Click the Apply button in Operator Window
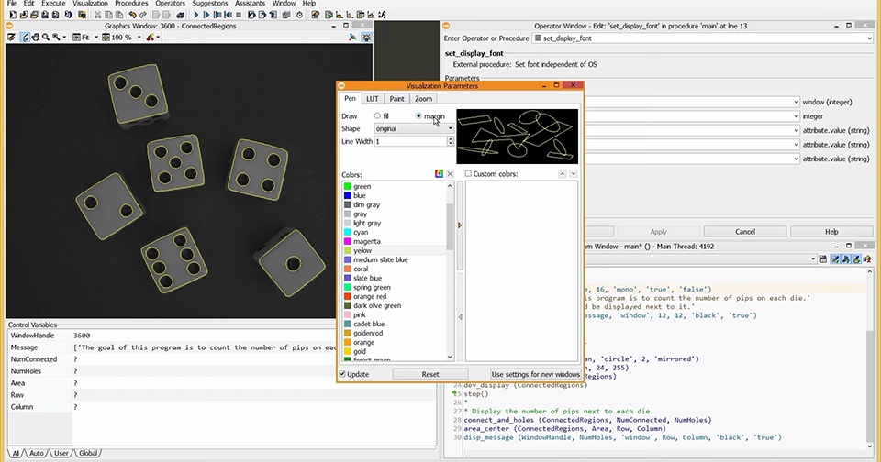 [659, 232]
